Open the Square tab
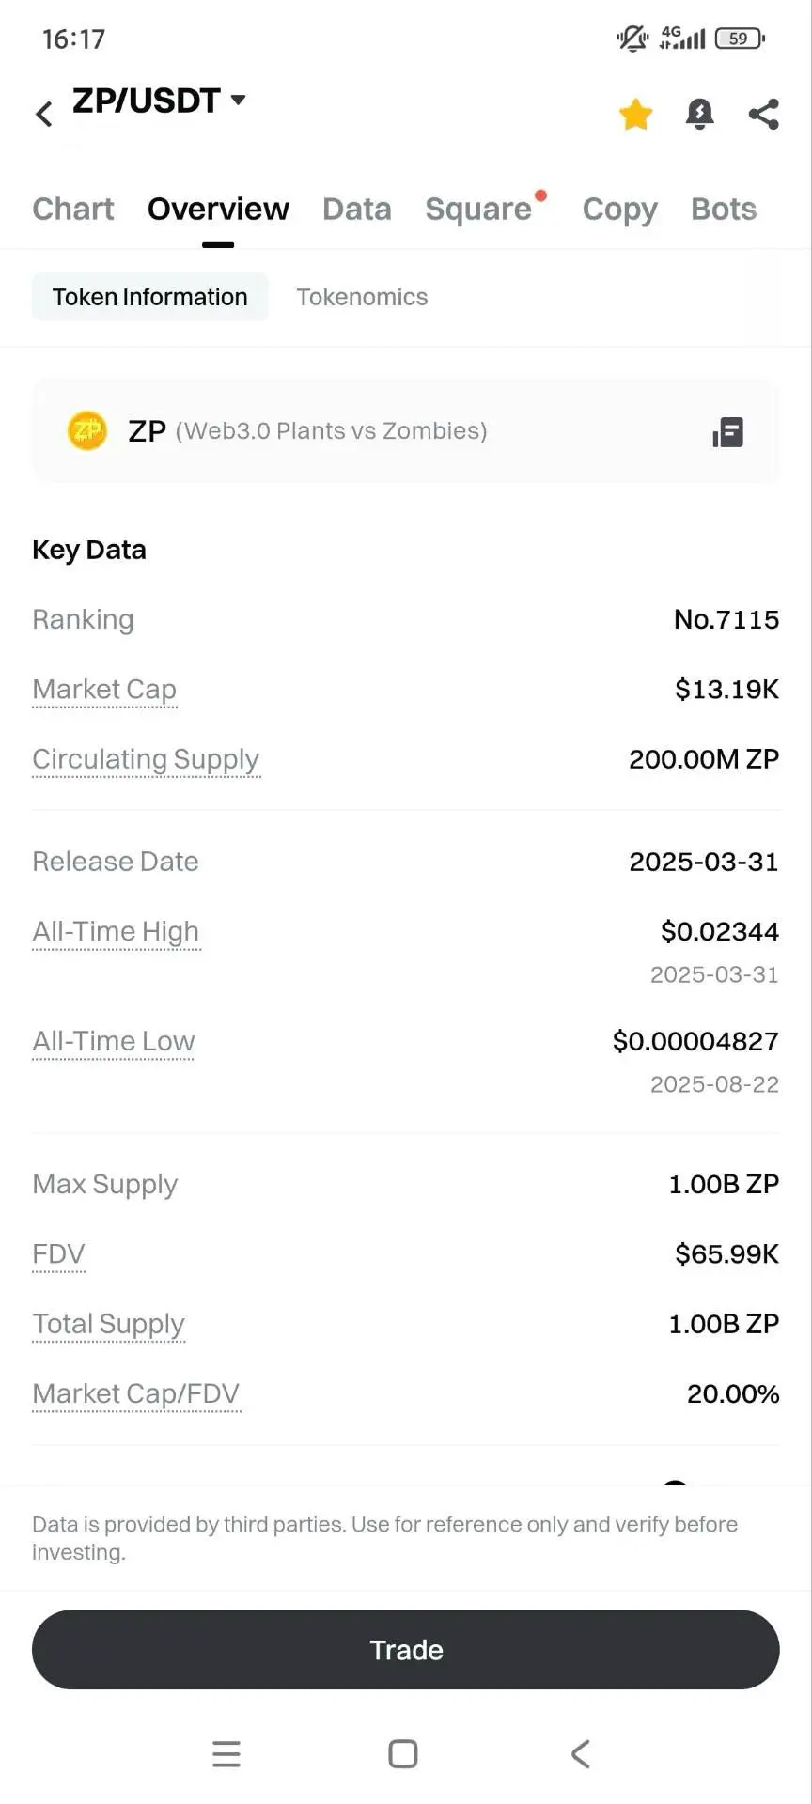This screenshot has width=812, height=1804. [x=478, y=209]
